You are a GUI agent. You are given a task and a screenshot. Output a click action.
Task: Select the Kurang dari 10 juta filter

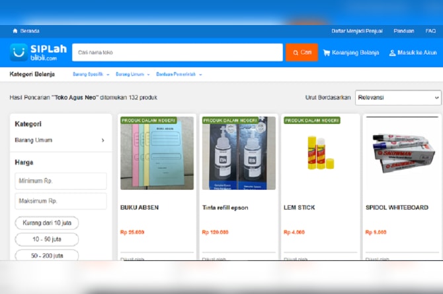tap(47, 223)
